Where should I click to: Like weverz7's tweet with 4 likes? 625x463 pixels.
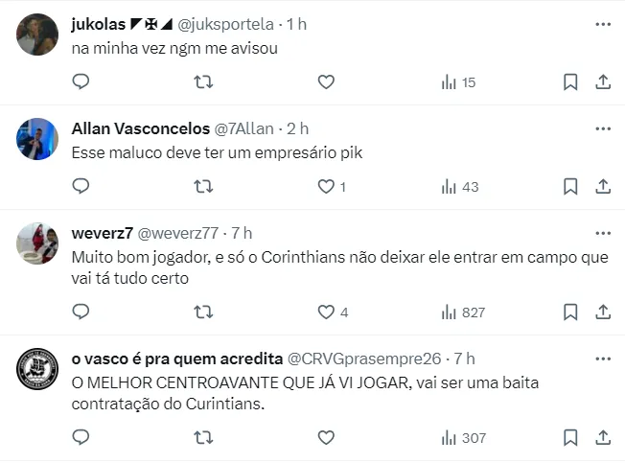point(326,312)
